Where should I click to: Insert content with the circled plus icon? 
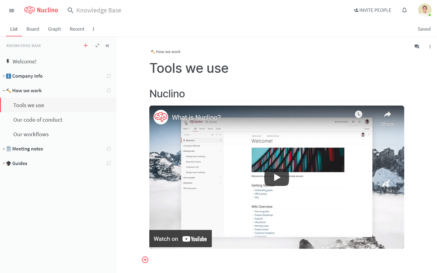pyautogui.click(x=145, y=260)
